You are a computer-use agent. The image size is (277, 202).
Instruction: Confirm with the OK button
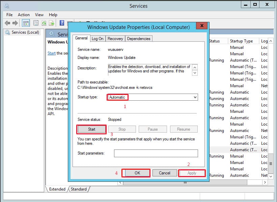coord(137,173)
